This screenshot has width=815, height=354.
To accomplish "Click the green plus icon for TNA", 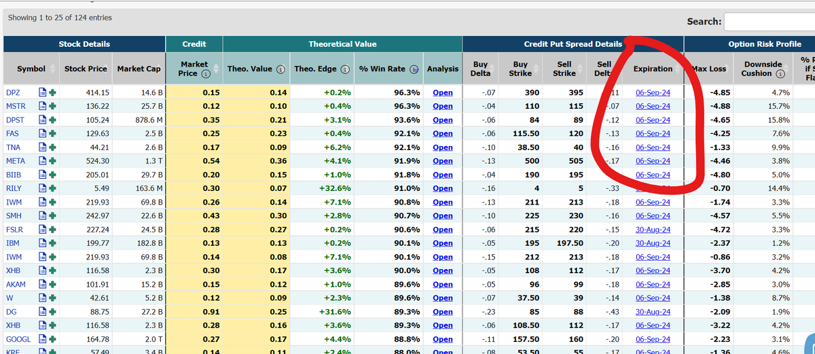I will click(52, 147).
